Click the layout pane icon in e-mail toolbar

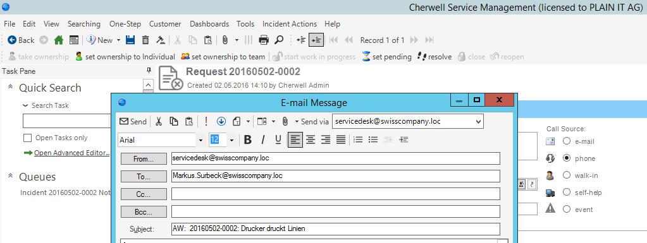[x=262, y=121]
